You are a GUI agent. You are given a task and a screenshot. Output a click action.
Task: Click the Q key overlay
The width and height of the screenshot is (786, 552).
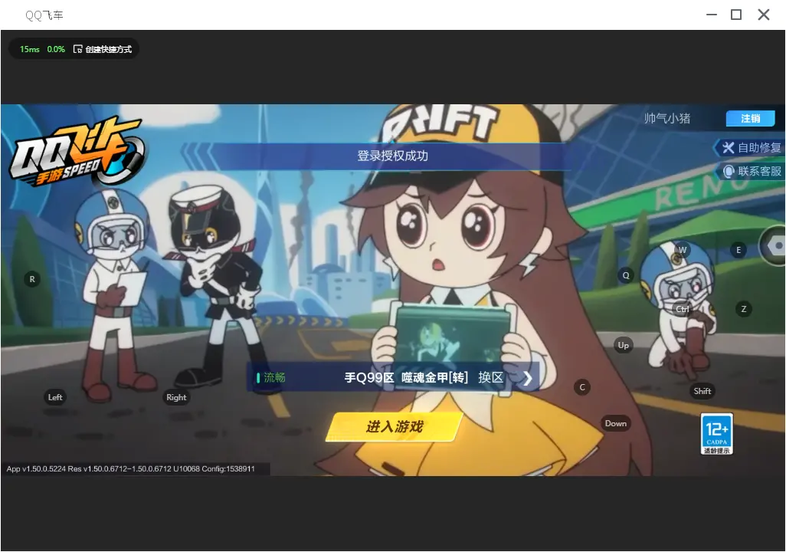click(x=626, y=275)
